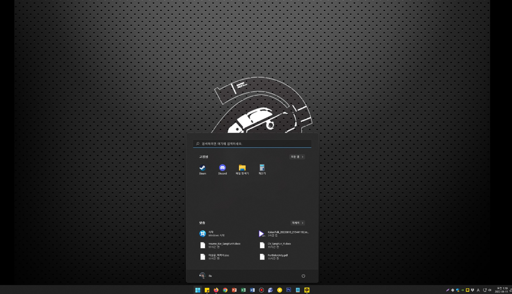Open the 모든 앱 list
This screenshot has width=512, height=294.
[x=297, y=157]
